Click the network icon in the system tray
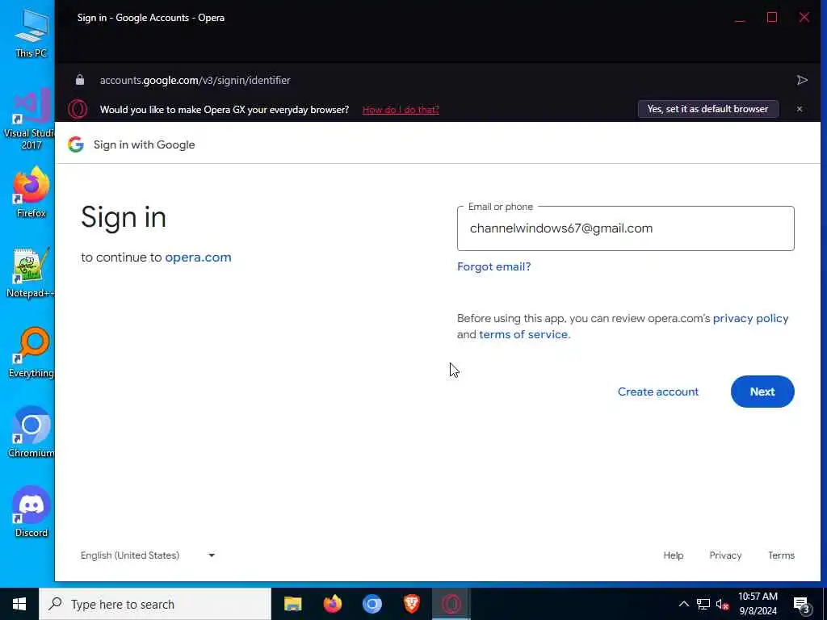The width and height of the screenshot is (827, 620). click(x=703, y=604)
